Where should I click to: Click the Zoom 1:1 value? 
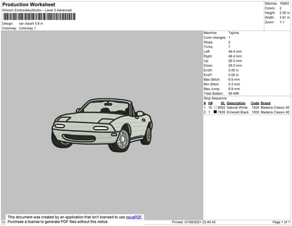[282, 22]
